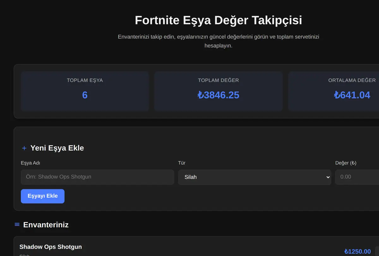This screenshot has height=256, width=379.
Task: Click the Eşya Adı field label
Action: (30, 163)
